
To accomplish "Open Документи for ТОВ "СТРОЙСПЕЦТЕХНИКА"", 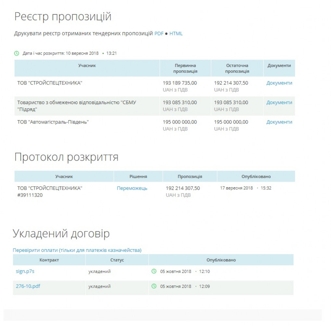I will pos(279,83).
